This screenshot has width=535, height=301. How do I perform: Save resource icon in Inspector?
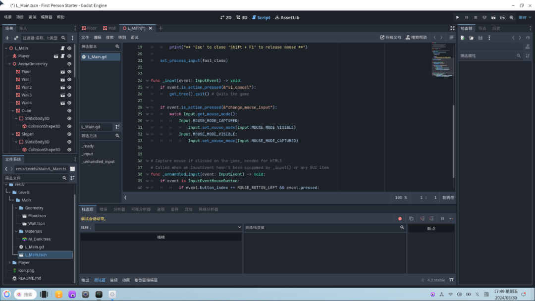(480, 38)
